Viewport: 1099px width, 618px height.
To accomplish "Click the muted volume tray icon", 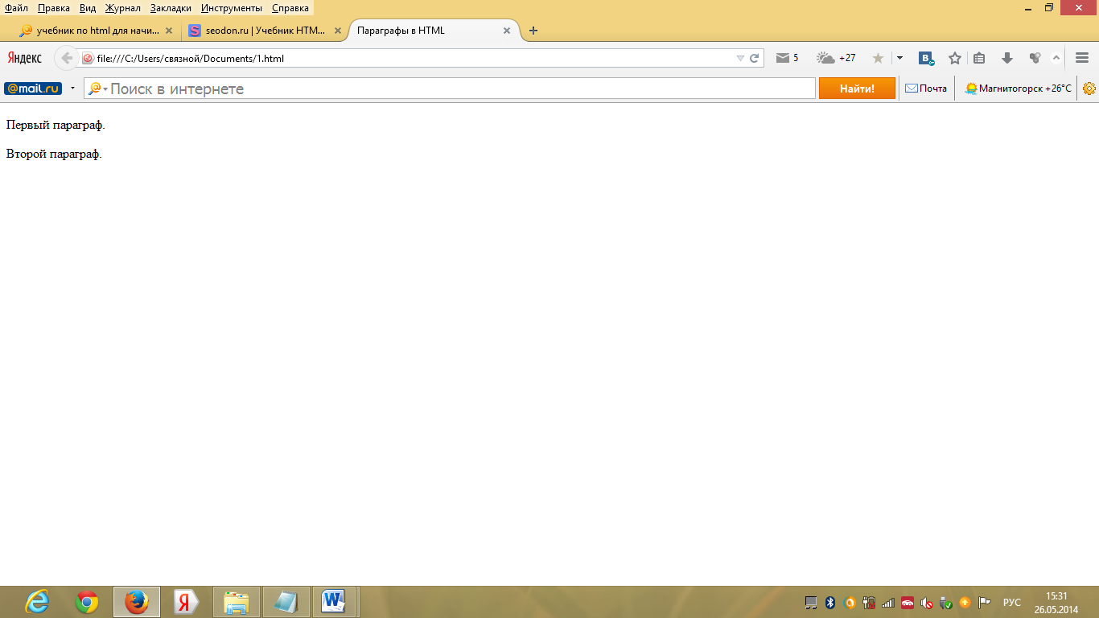I will (x=927, y=603).
